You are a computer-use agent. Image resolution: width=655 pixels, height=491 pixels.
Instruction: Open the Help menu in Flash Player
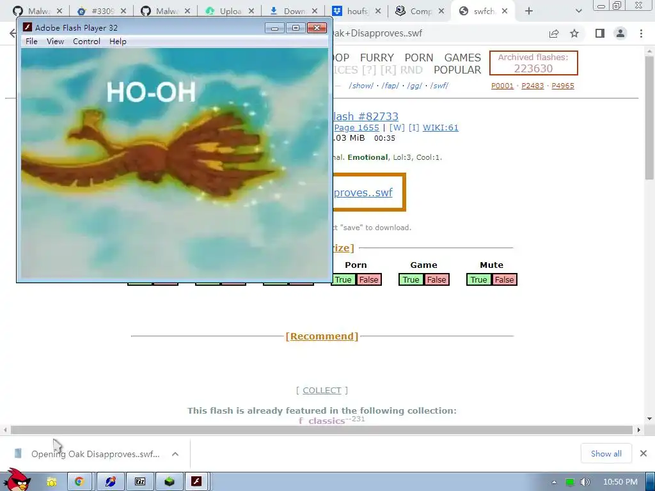tap(118, 42)
